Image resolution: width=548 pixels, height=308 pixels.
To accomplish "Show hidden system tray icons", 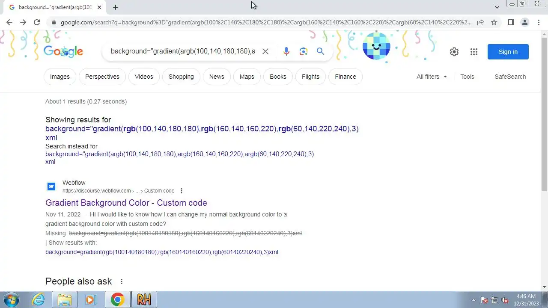I will (474, 300).
